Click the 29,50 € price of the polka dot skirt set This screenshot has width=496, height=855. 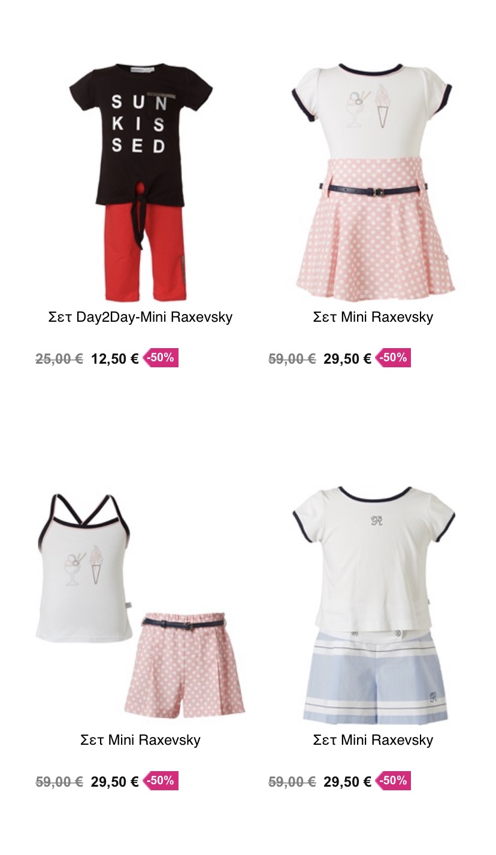pyautogui.click(x=347, y=359)
